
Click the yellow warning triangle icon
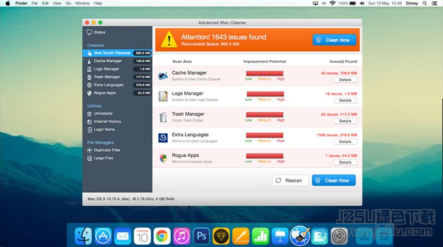coord(169,39)
